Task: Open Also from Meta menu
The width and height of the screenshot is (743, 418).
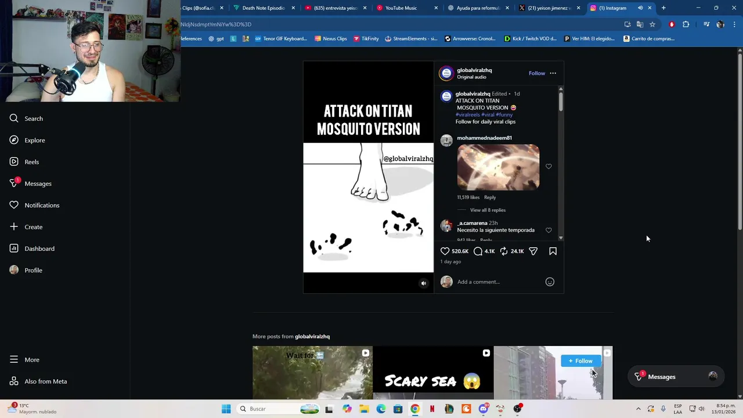Action: [38, 381]
